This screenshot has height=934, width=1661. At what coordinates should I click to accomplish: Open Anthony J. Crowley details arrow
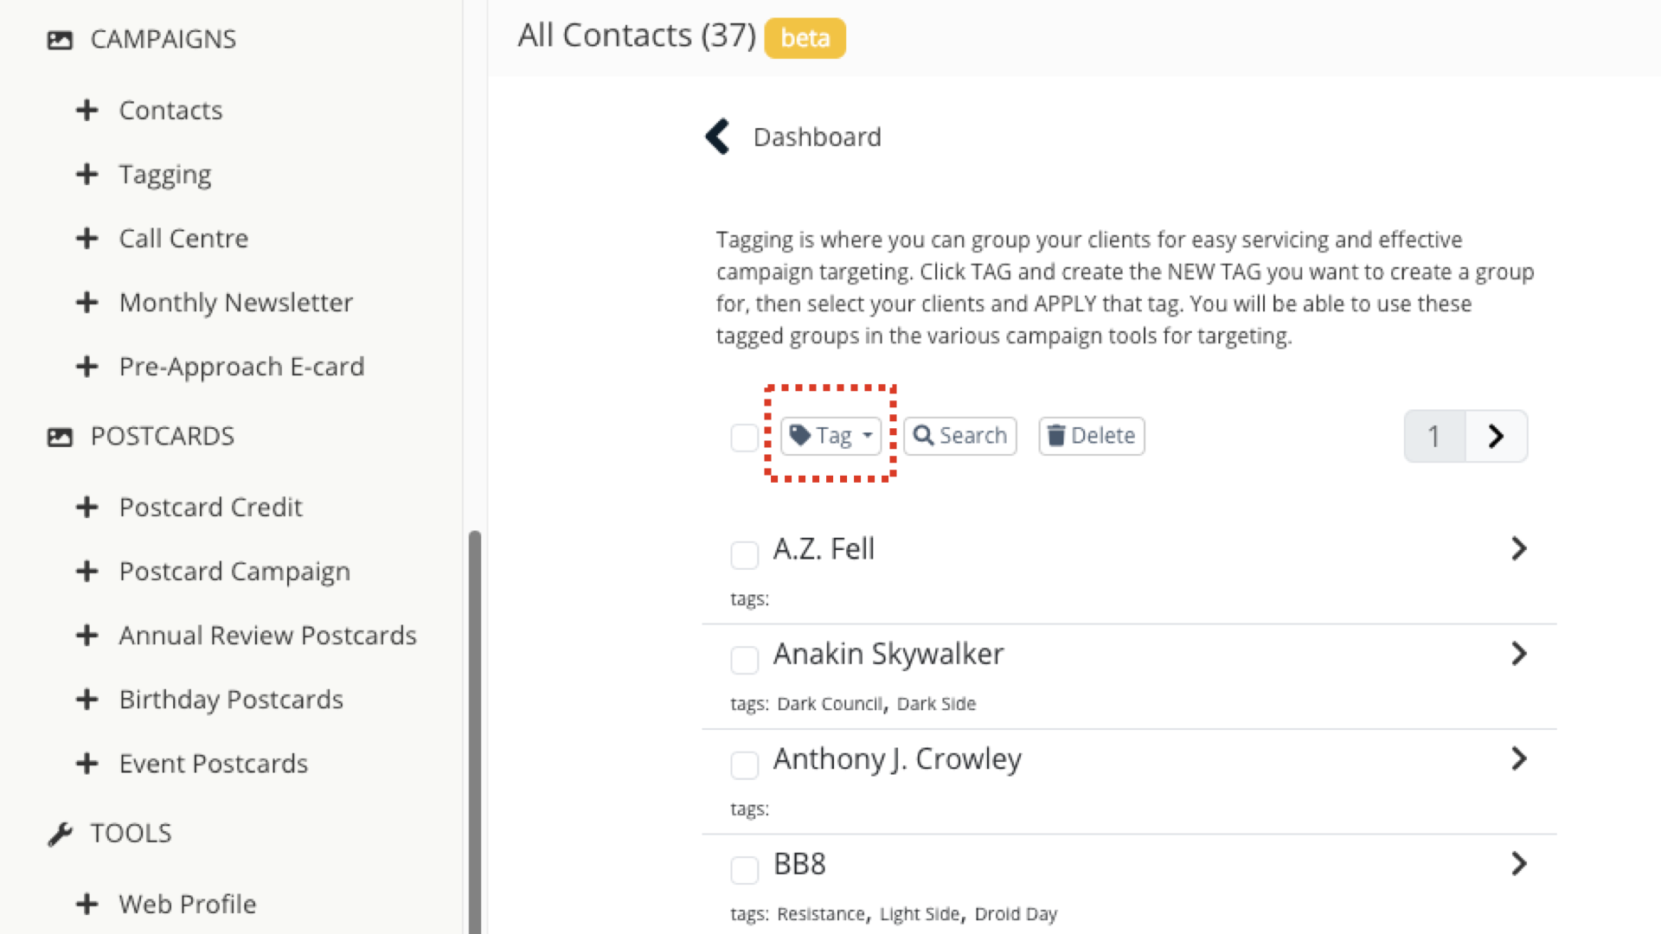point(1518,758)
